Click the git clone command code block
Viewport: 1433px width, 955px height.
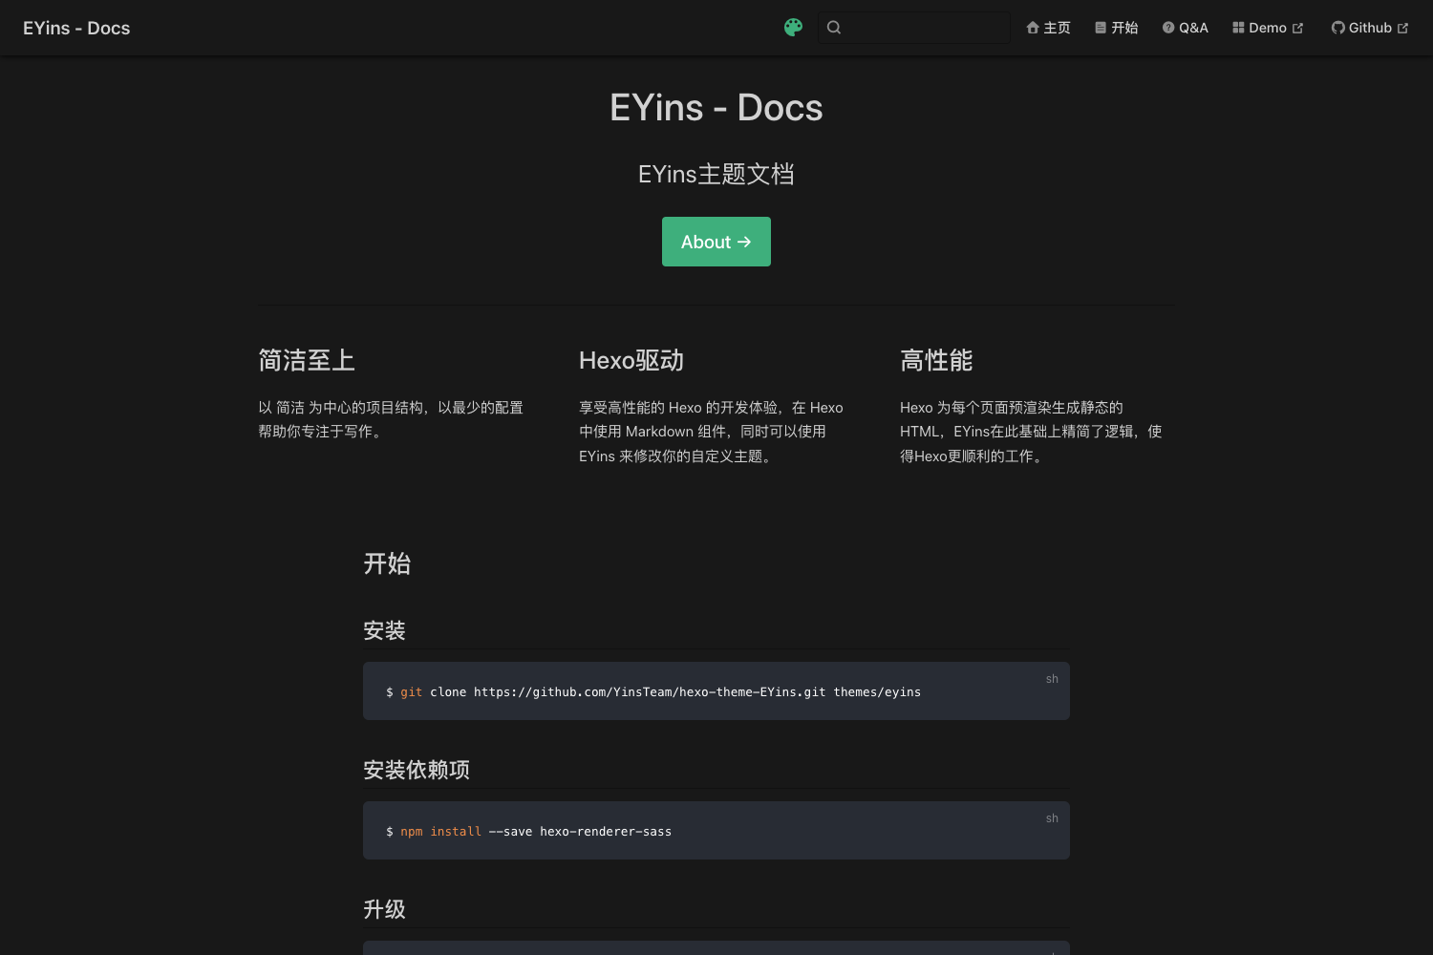pos(716,690)
